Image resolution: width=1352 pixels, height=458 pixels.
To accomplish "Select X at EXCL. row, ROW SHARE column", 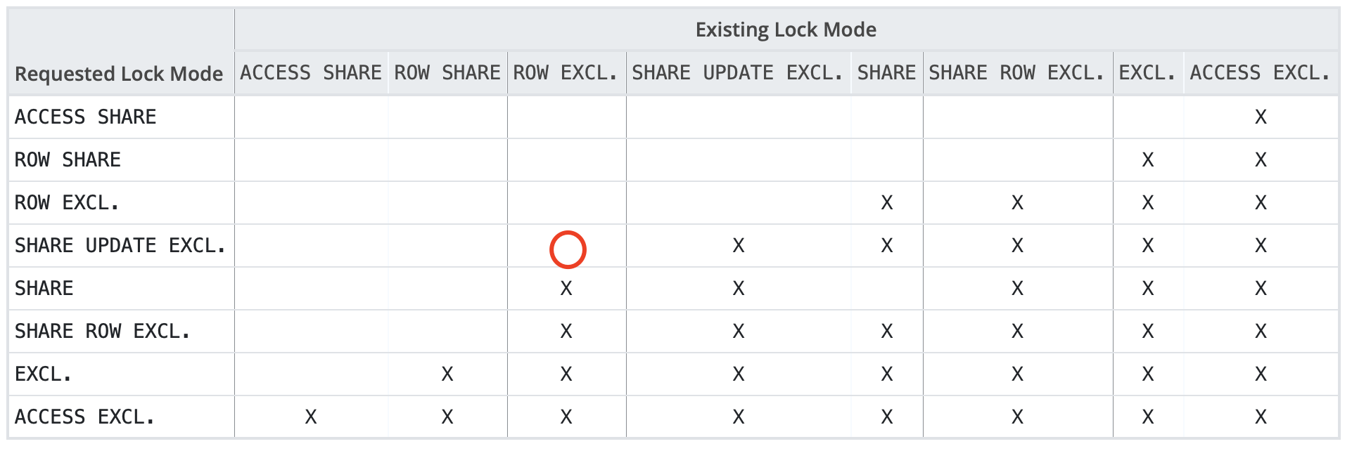I will click(x=447, y=374).
